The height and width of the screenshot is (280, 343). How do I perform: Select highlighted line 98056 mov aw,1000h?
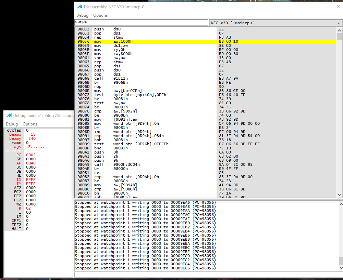(x=206, y=41)
